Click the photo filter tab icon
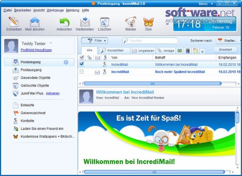 (x=180, y=51)
